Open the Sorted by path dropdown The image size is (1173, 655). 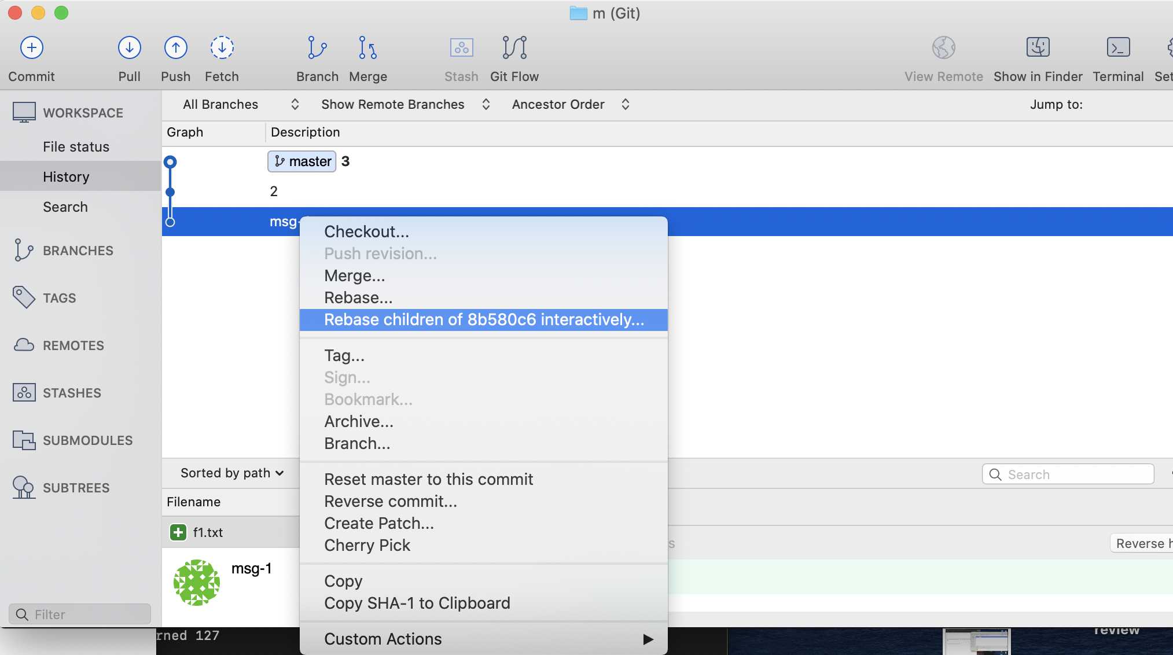coord(231,473)
